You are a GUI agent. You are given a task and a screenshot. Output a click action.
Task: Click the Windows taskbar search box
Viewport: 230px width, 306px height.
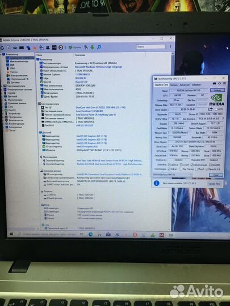(x=47, y=234)
